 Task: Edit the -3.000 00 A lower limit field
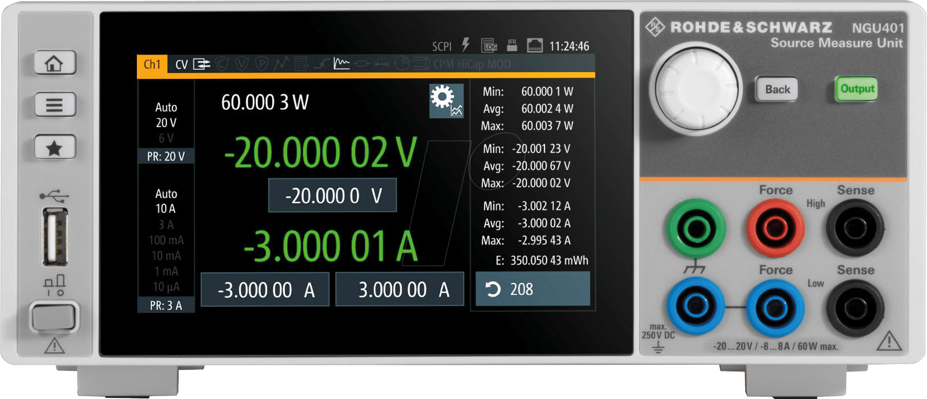(265, 290)
